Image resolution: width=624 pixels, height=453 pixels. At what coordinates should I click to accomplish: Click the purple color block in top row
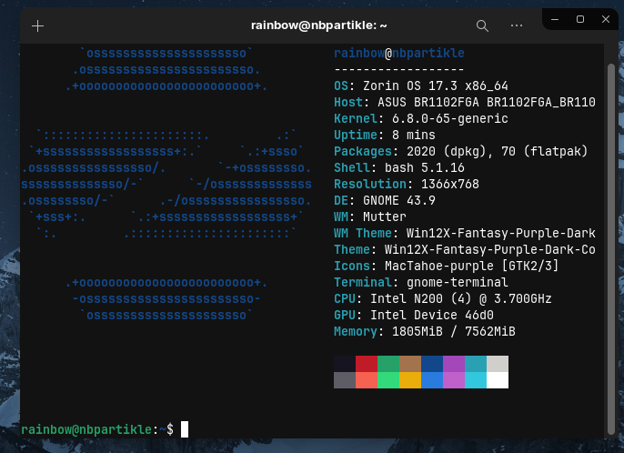point(454,364)
